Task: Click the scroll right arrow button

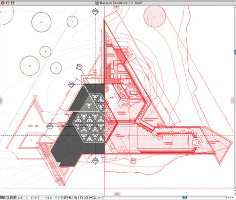Action: coord(232,197)
